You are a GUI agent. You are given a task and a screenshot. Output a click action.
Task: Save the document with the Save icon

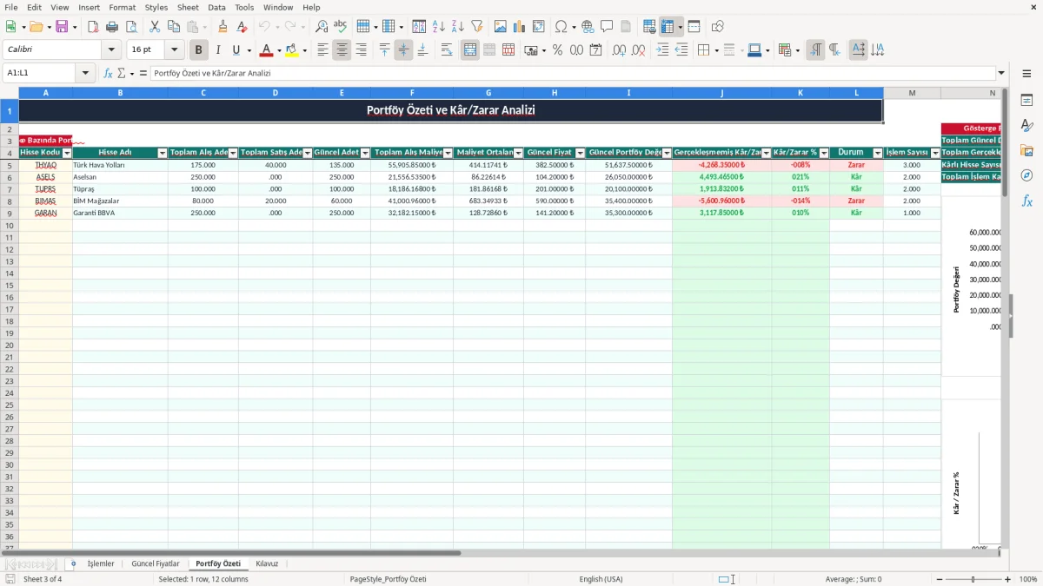pos(62,27)
